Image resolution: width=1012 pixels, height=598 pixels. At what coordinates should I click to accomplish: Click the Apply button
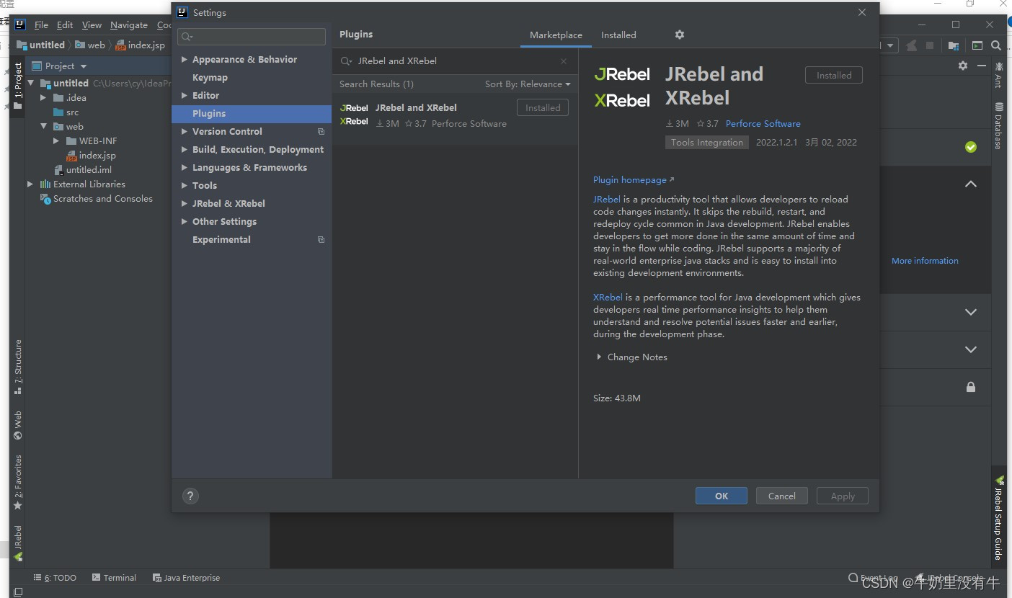tap(843, 496)
